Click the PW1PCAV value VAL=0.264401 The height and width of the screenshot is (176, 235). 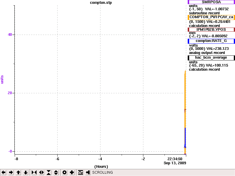coord(218,22)
